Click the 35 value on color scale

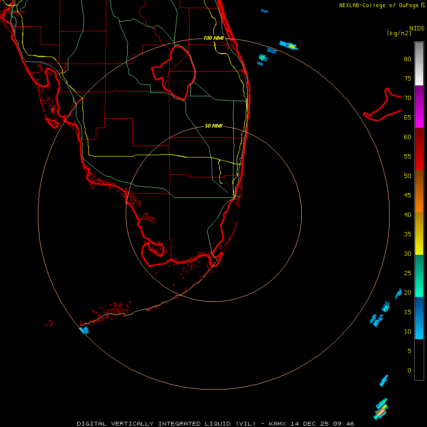(x=408, y=234)
